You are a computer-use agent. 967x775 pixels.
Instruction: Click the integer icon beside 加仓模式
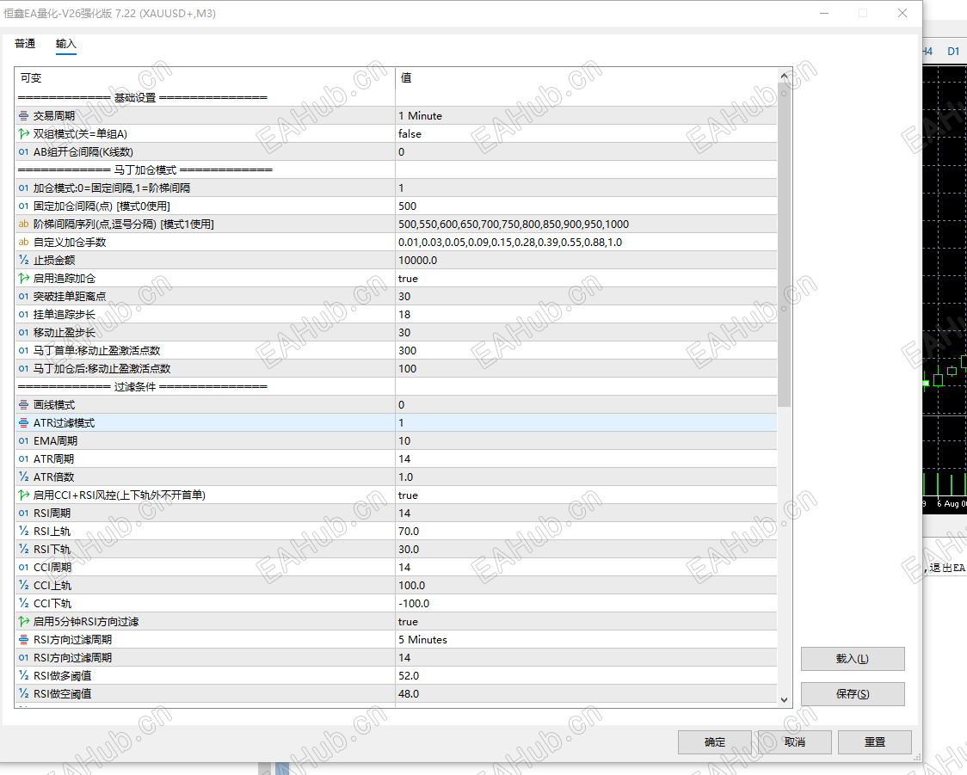point(23,188)
